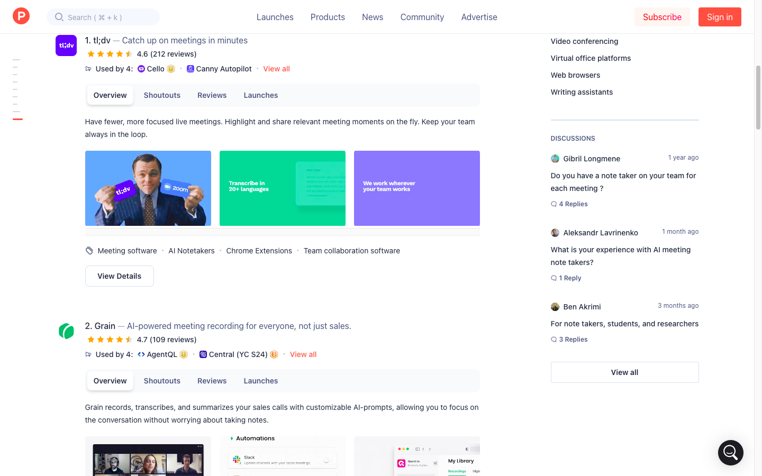
Task: Click the Central (YC S24) app icon
Action: coord(203,354)
